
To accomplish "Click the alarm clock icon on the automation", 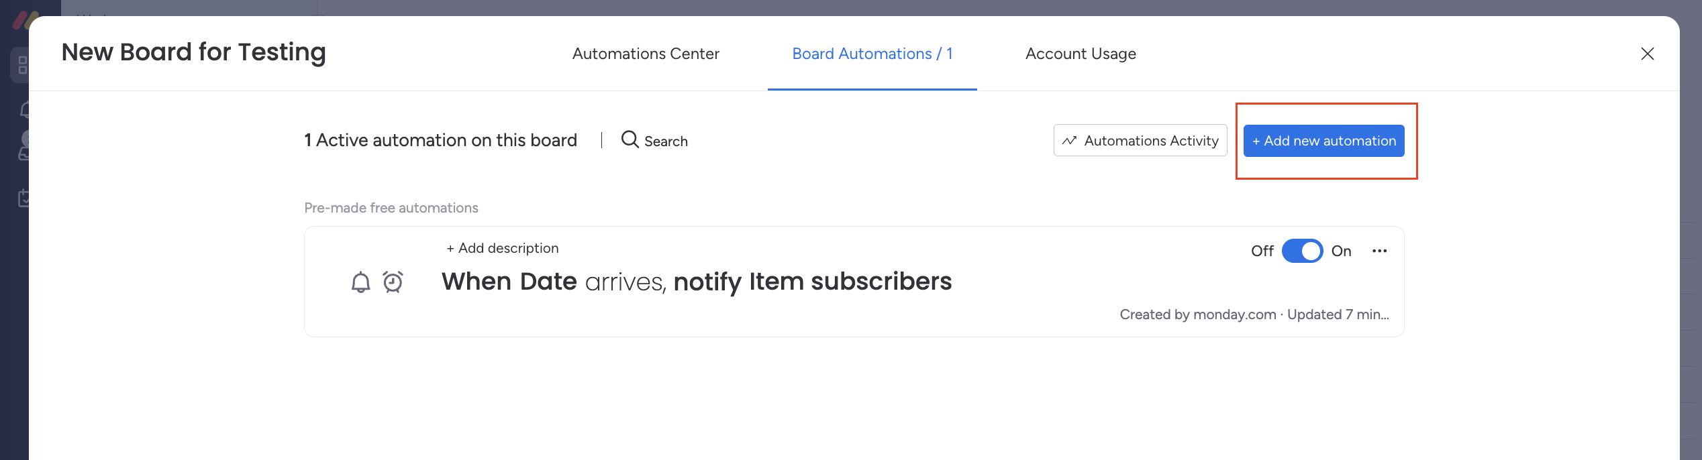I will coord(393,282).
